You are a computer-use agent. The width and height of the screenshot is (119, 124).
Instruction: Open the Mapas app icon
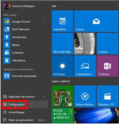click(7, 45)
